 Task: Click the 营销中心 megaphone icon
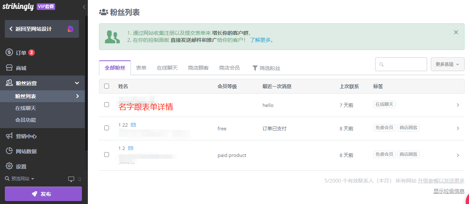point(9,136)
